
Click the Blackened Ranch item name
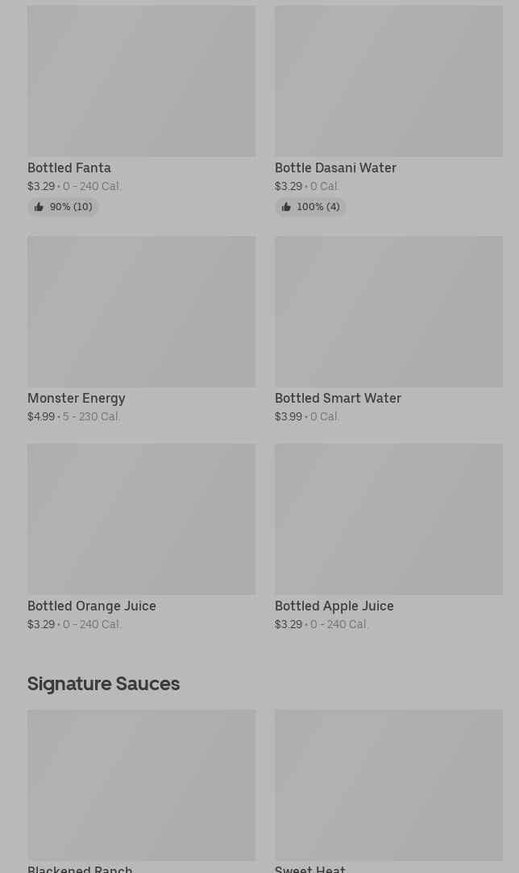click(80, 868)
